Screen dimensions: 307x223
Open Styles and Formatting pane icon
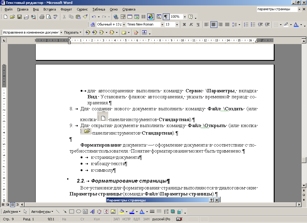[x=92, y=25]
